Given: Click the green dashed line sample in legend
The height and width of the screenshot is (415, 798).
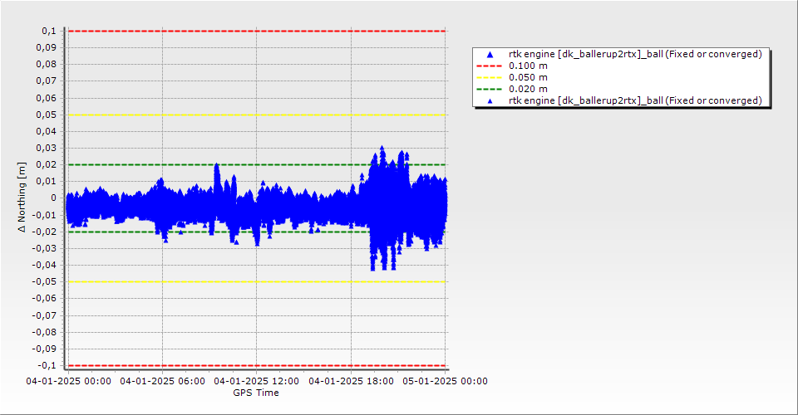Looking at the screenshot, I should click(x=490, y=89).
